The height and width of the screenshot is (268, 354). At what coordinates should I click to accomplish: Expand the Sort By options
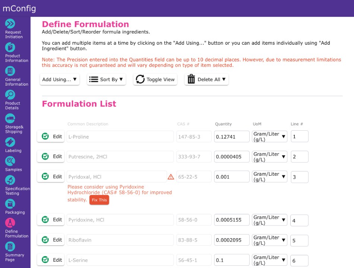pos(106,79)
